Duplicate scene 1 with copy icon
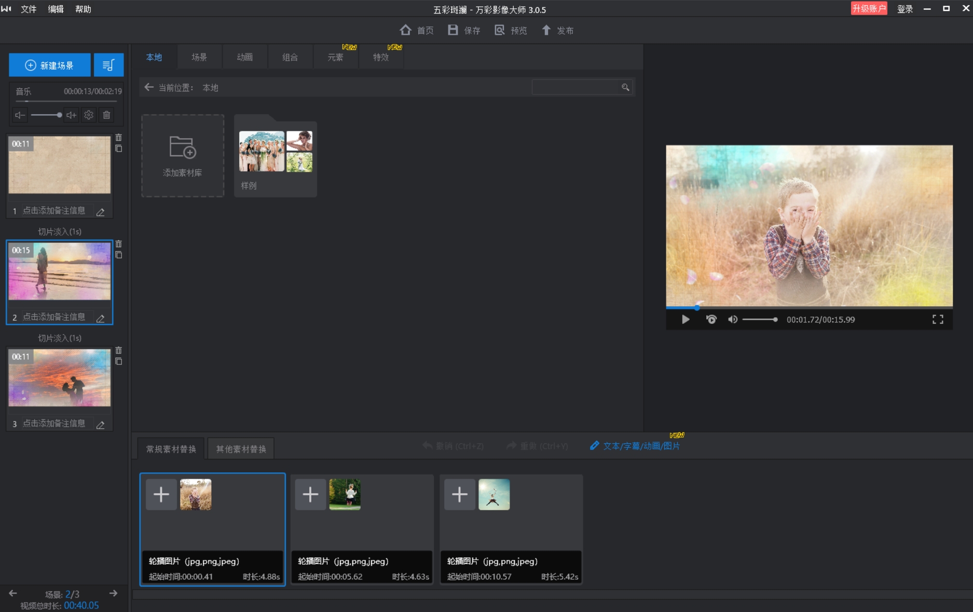This screenshot has width=973, height=612. [x=119, y=148]
